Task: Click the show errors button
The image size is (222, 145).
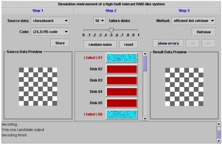Action: coord(168,43)
